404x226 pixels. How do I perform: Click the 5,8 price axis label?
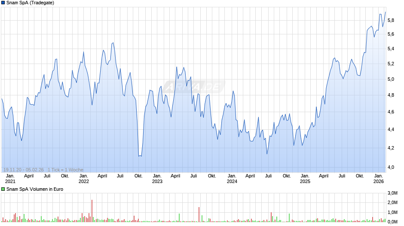pyautogui.click(x=391, y=20)
